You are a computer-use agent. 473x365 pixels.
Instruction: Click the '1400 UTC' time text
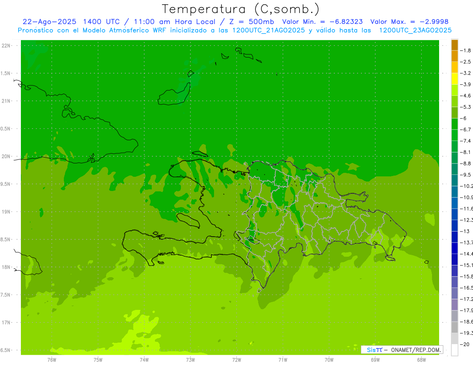[101, 22]
